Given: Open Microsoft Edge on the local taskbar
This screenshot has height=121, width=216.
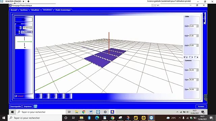Looking at the screenshot, I should click(97, 118).
